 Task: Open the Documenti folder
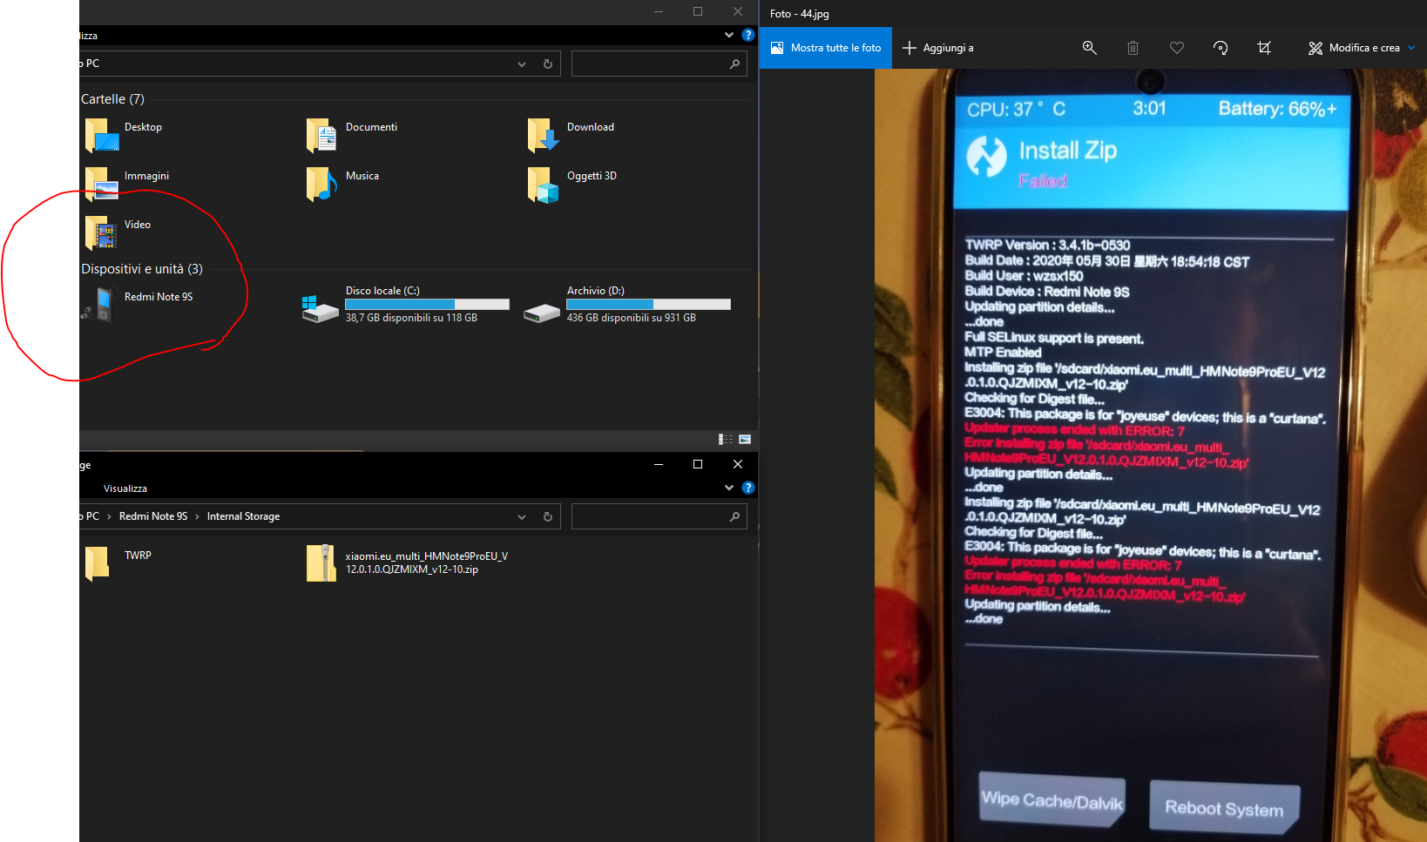point(352,135)
